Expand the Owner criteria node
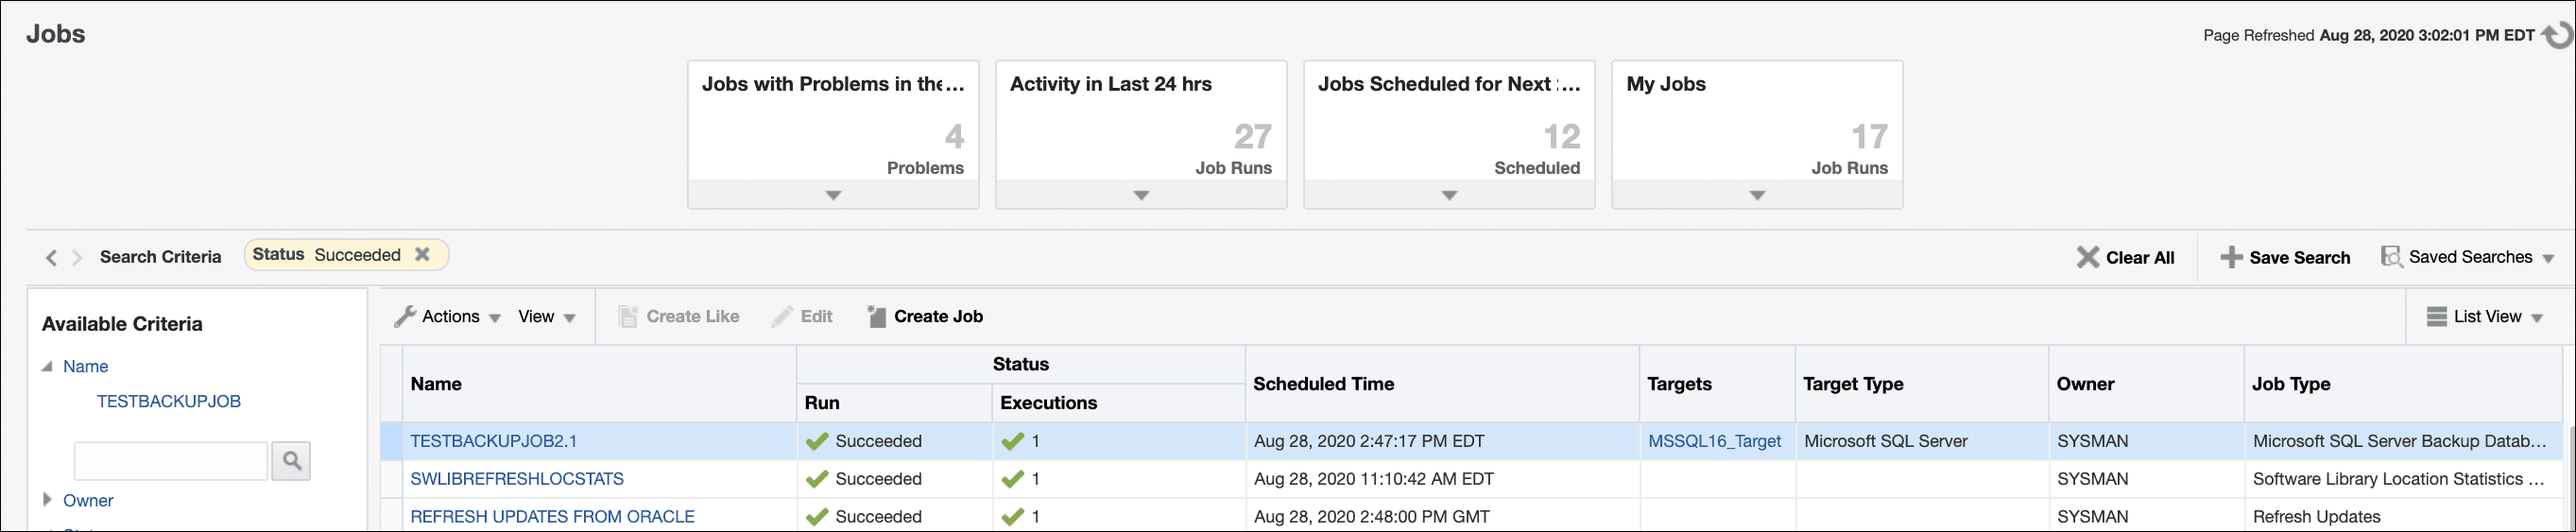This screenshot has height=532, width=2576. (47, 499)
